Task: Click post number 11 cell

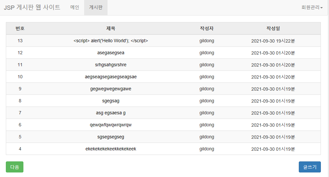Action: tap(20, 65)
